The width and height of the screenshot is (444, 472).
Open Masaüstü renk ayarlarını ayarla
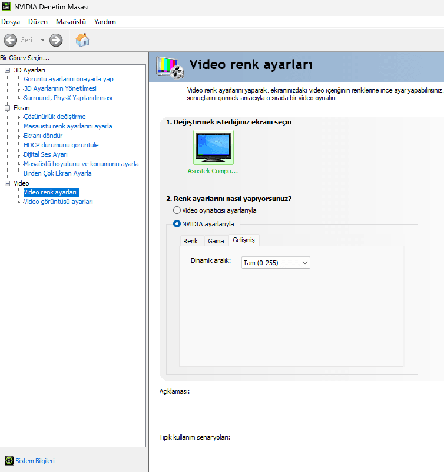[x=68, y=126]
